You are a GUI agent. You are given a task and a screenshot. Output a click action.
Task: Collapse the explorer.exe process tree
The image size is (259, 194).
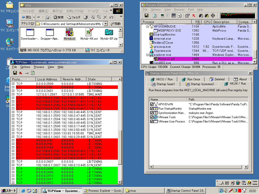pos(148,55)
